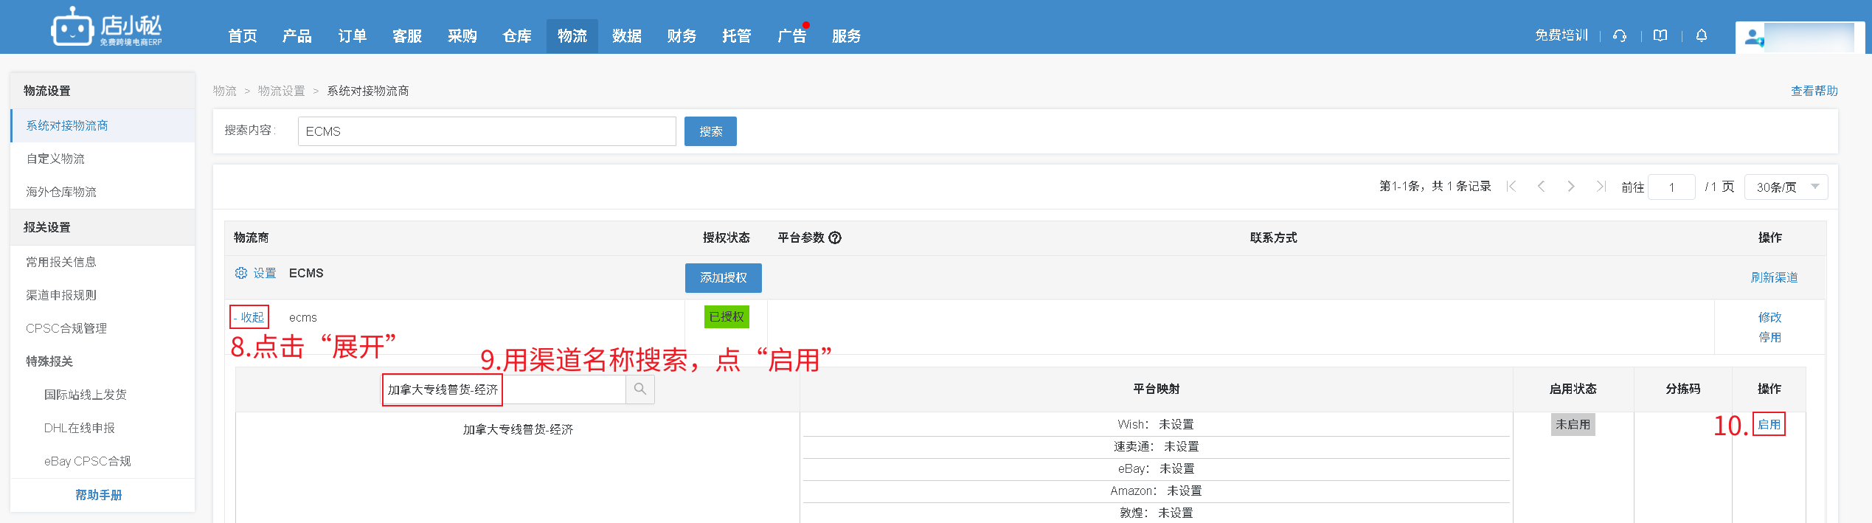Open the 服务 menu
The width and height of the screenshot is (1872, 523).
click(847, 36)
